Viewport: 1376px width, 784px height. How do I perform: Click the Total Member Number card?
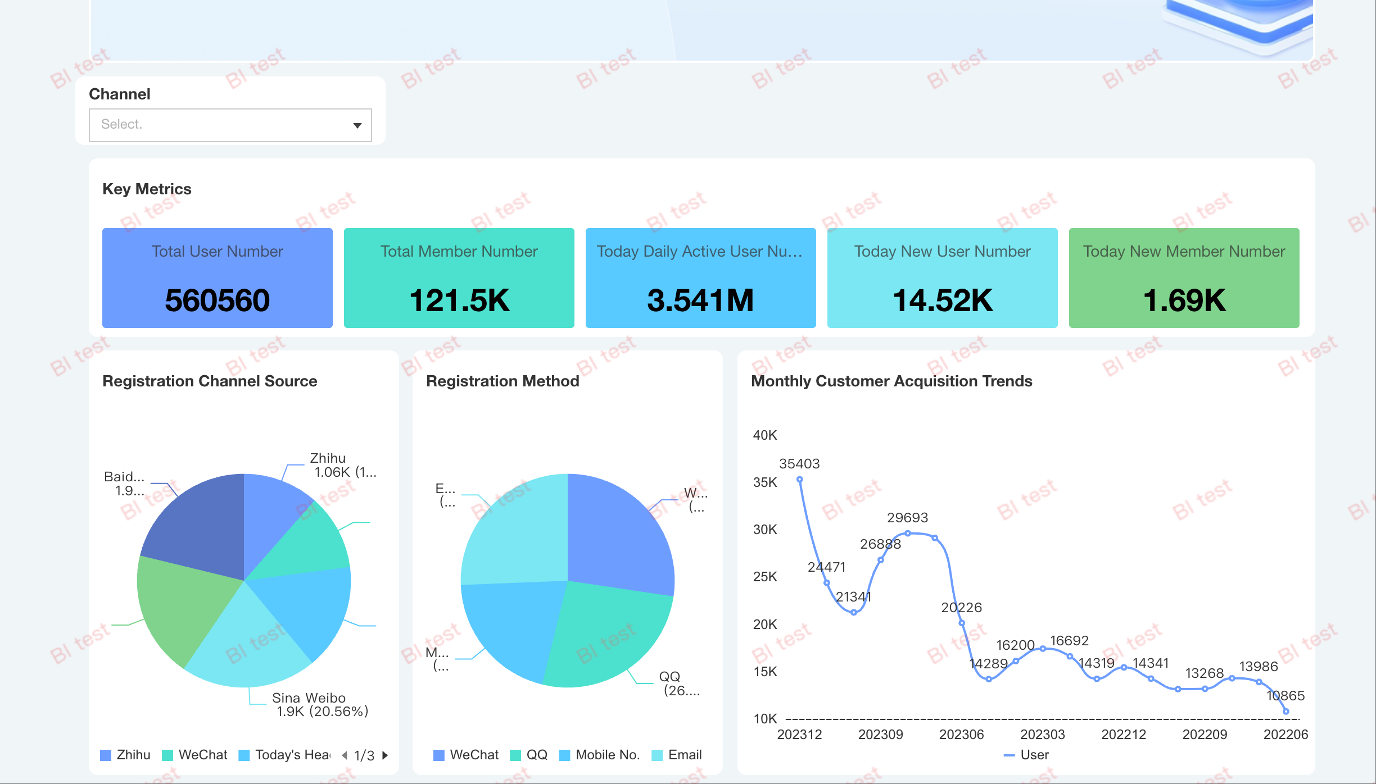pyautogui.click(x=459, y=277)
